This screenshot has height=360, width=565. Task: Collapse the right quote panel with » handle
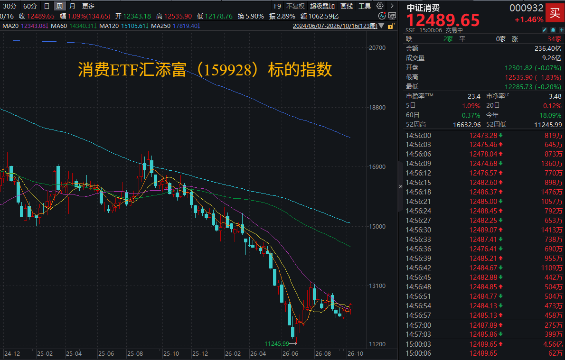tap(400, 186)
